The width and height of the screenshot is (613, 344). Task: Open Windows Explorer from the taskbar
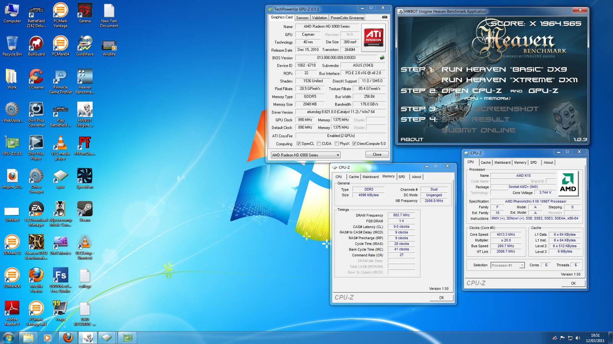pos(28,337)
